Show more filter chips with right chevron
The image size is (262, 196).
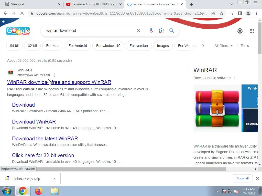(203, 46)
